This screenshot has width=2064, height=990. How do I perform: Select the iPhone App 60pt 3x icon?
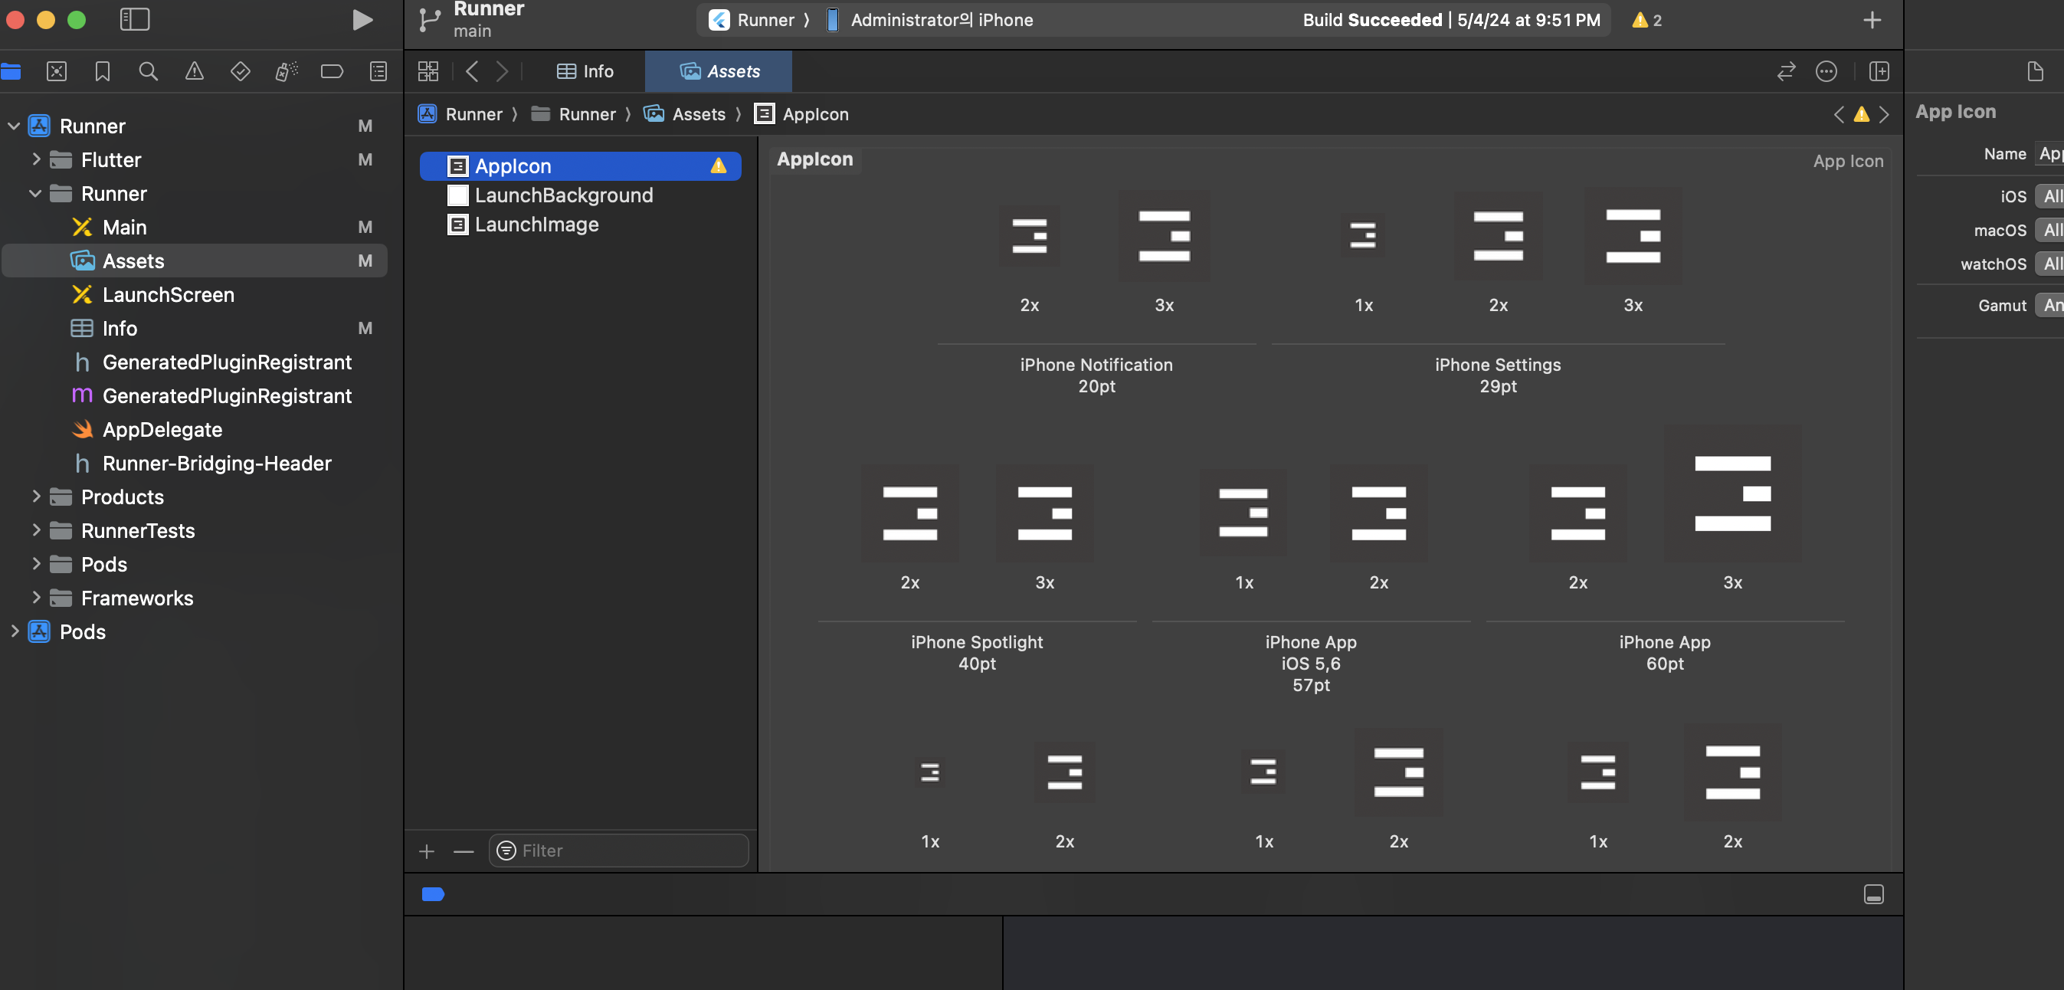click(1732, 493)
